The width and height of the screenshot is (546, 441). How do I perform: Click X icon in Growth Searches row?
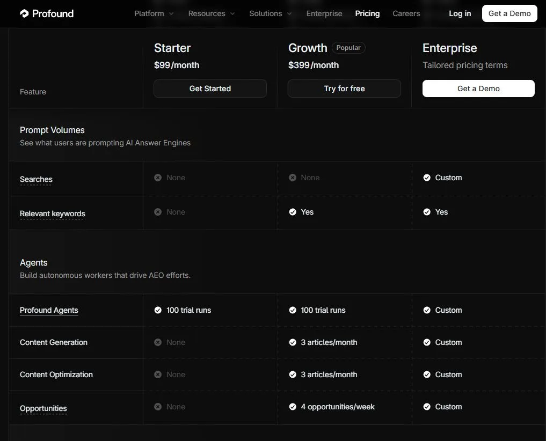[x=293, y=178]
